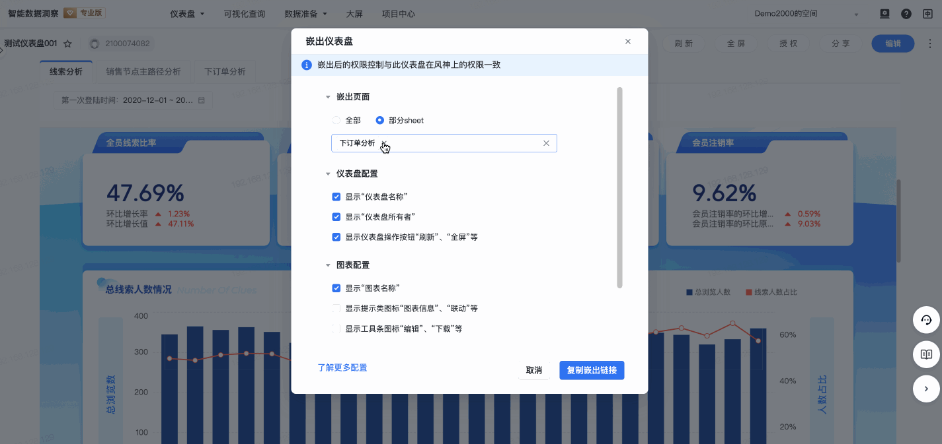Click the calendar icon in date filter
942x444 pixels.
point(201,100)
